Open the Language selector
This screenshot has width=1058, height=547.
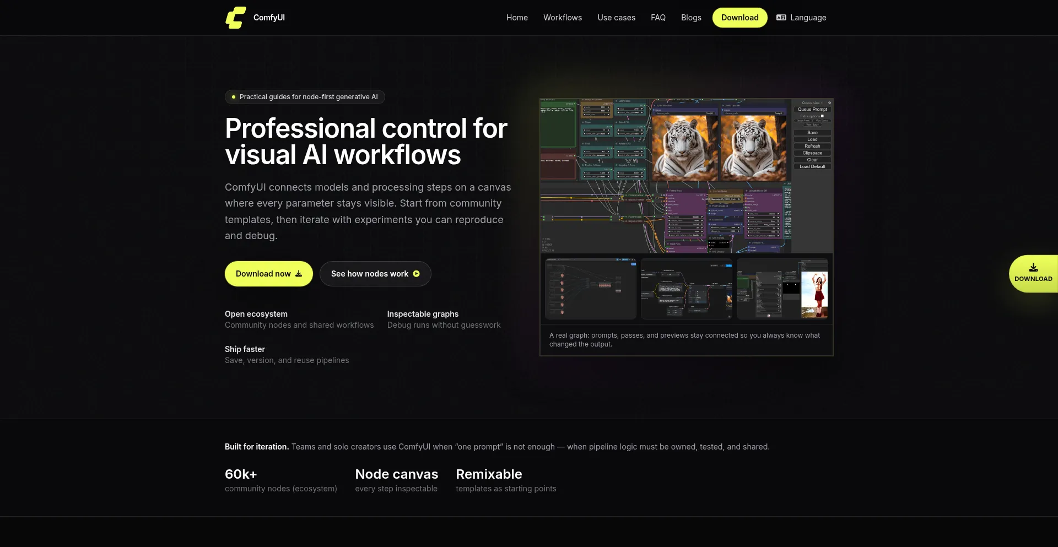click(x=801, y=18)
